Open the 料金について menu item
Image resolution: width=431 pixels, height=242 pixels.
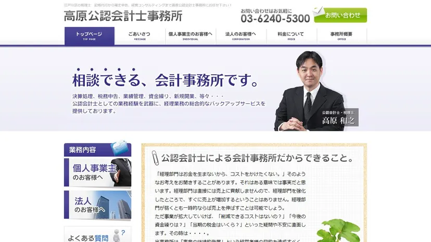coord(291,36)
